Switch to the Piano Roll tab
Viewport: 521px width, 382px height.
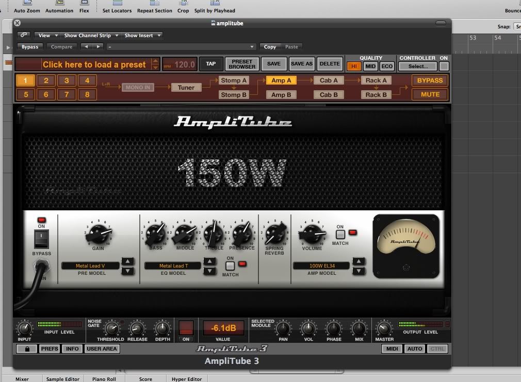pos(104,379)
